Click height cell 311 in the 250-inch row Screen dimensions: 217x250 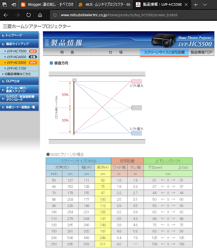pyautogui.click(x=103, y=244)
